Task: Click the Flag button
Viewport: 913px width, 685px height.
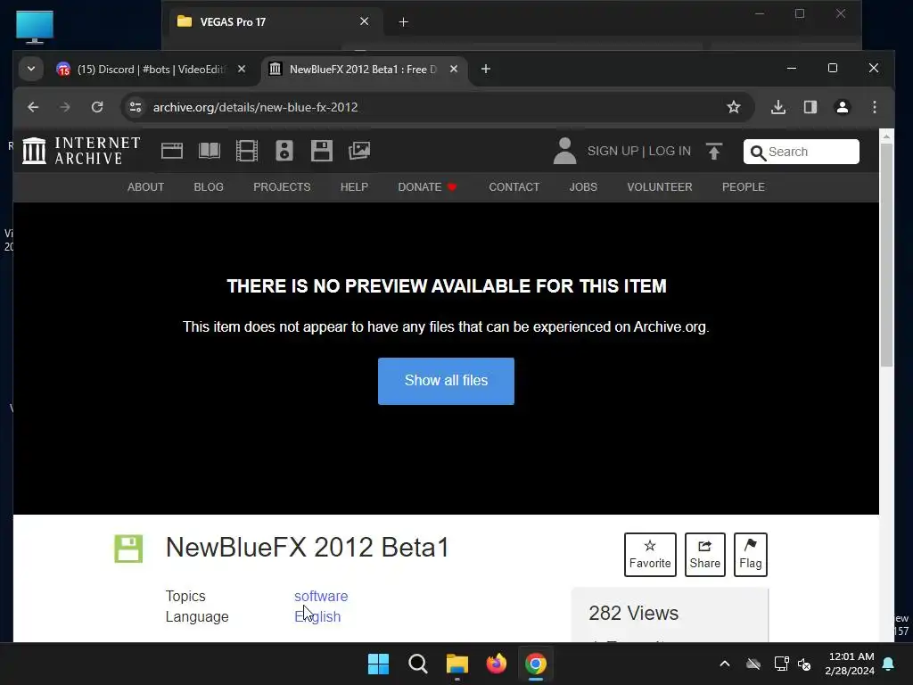Action: 751,555
